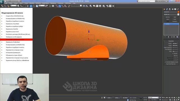Viewport: 180px width, 101px height.
Task: Click the Auto Key button
Action: point(145,98)
